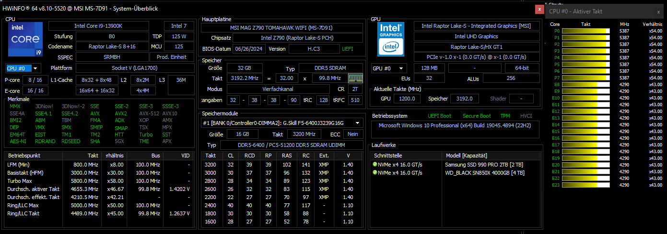Image resolution: width=667 pixels, height=234 pixels.
Task: Click the greyed HVCI label
Action: pyautogui.click(x=526, y=116)
